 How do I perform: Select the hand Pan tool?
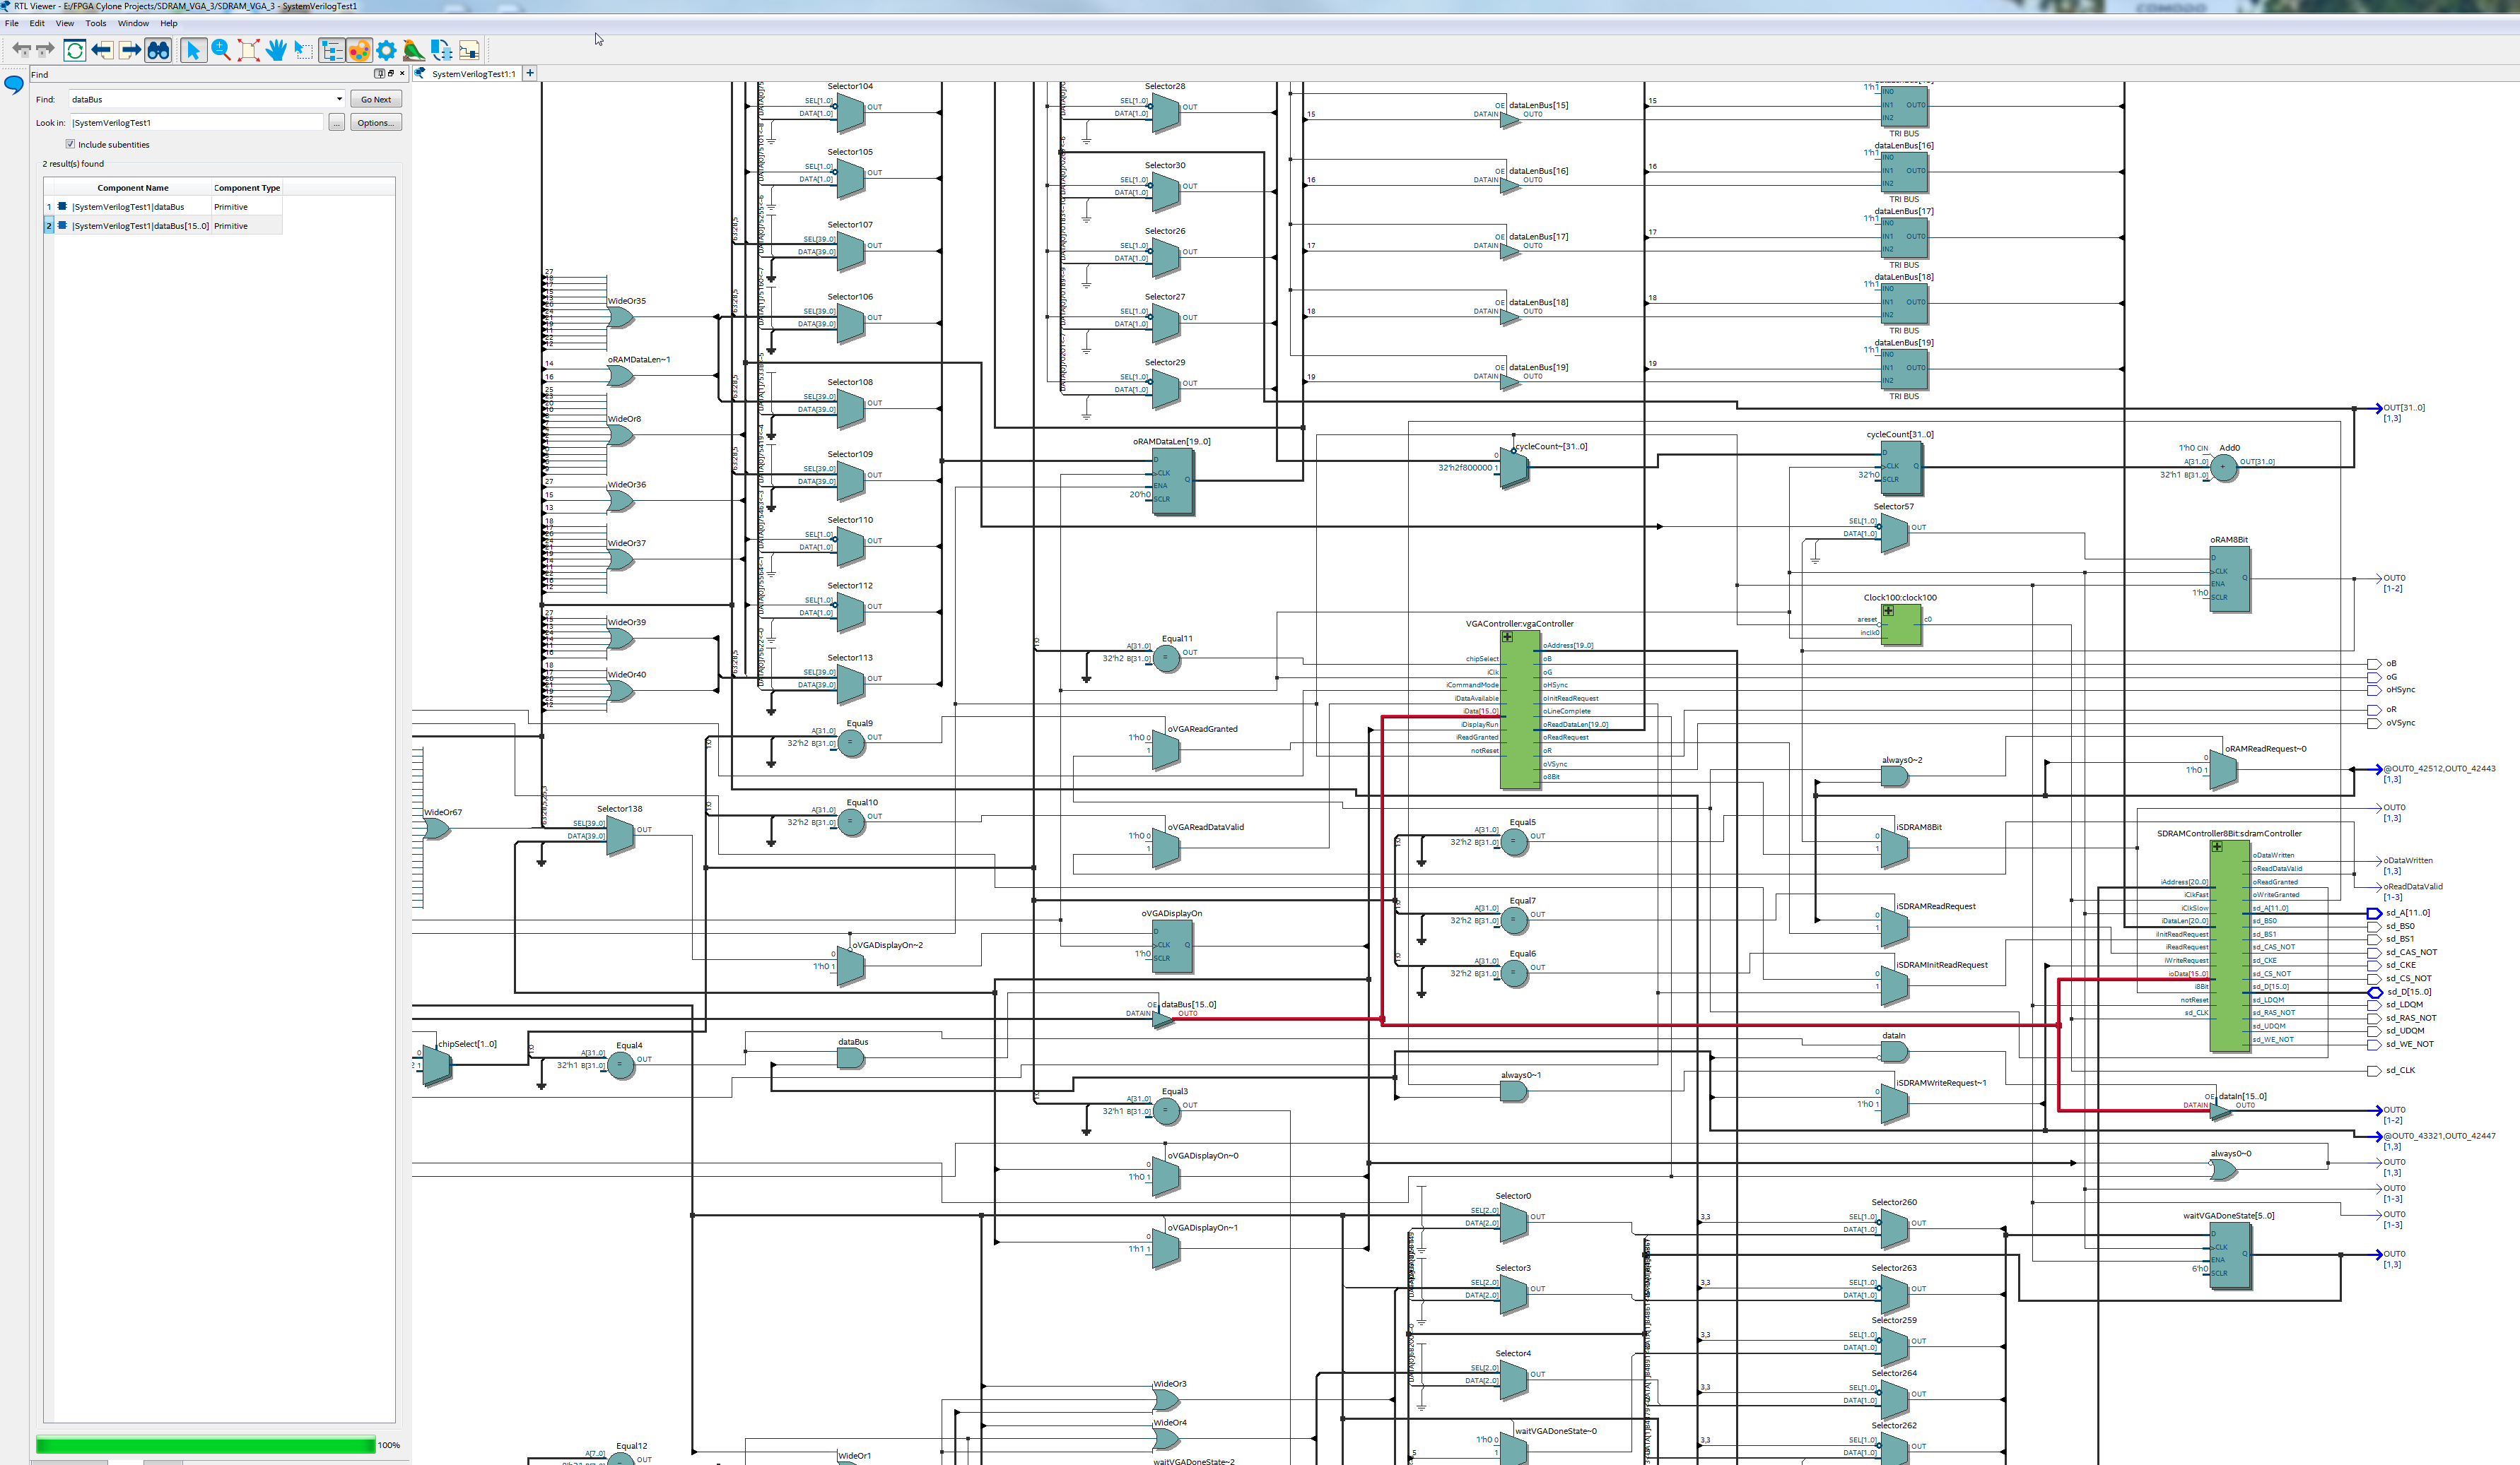[276, 50]
